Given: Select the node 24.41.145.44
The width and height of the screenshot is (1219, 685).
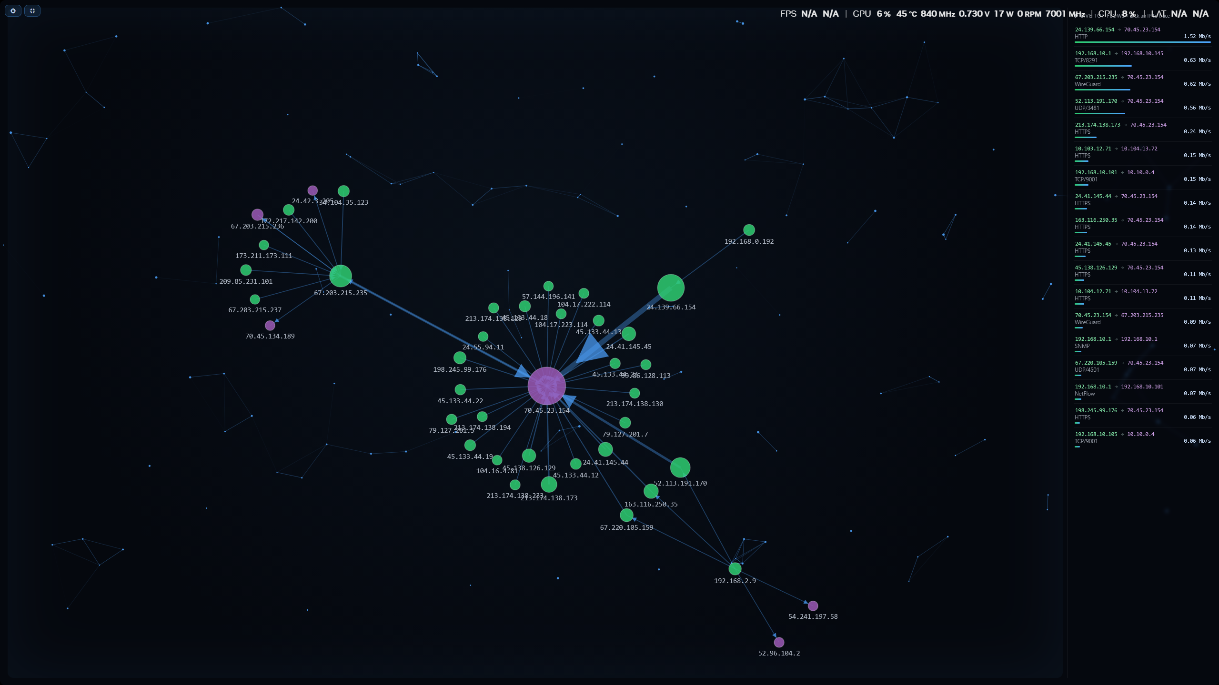Looking at the screenshot, I should tap(605, 449).
